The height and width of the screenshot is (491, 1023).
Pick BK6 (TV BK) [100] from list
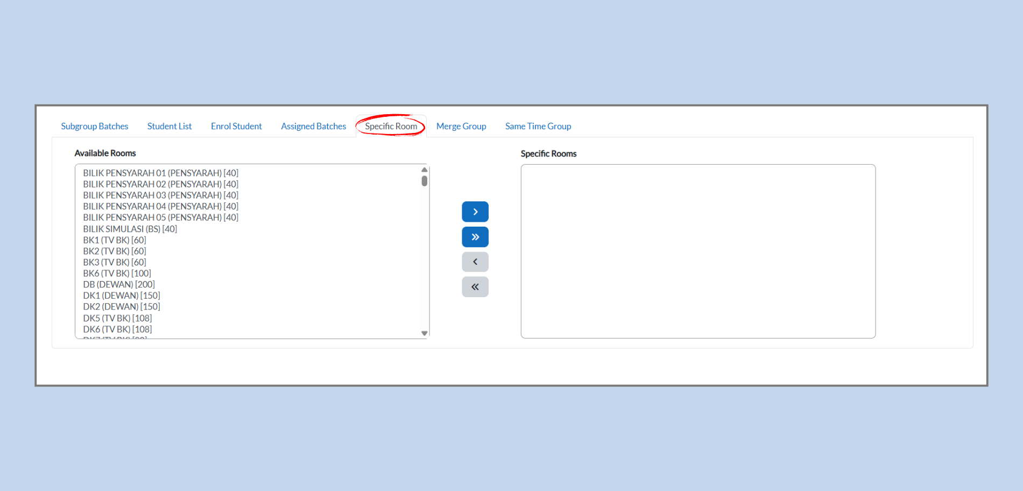coord(117,273)
